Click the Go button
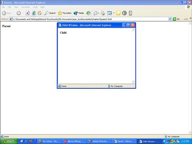The image size is (192, 144). [x=176, y=19]
